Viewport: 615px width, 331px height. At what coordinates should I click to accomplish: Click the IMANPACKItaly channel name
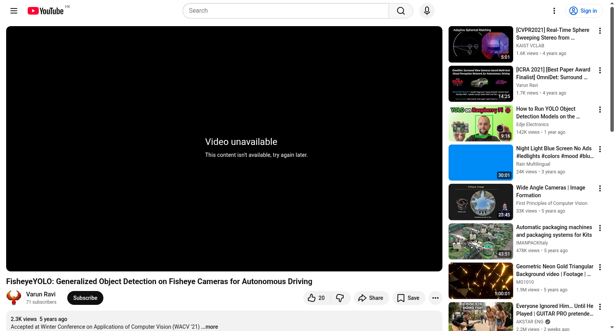(532, 243)
